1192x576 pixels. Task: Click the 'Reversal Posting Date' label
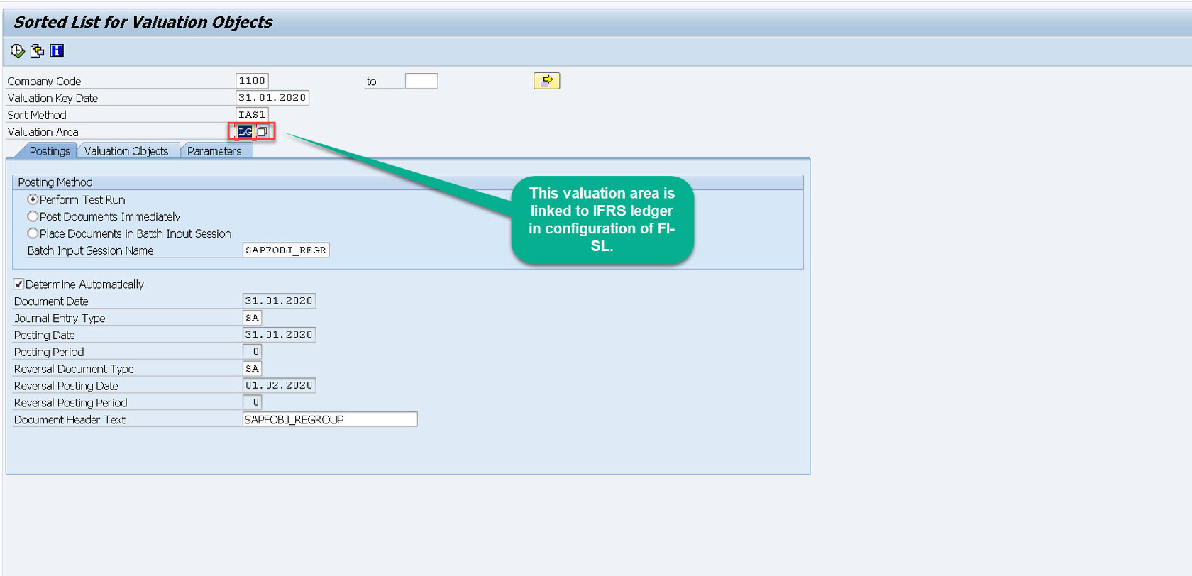click(x=66, y=386)
